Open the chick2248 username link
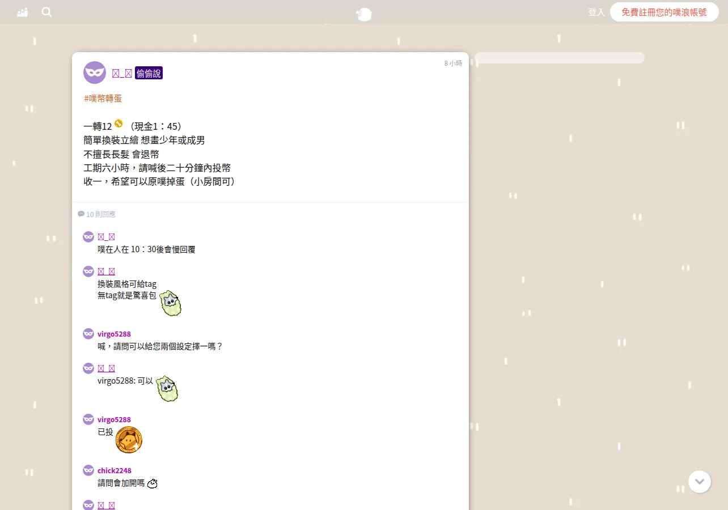The image size is (728, 510). (x=115, y=470)
